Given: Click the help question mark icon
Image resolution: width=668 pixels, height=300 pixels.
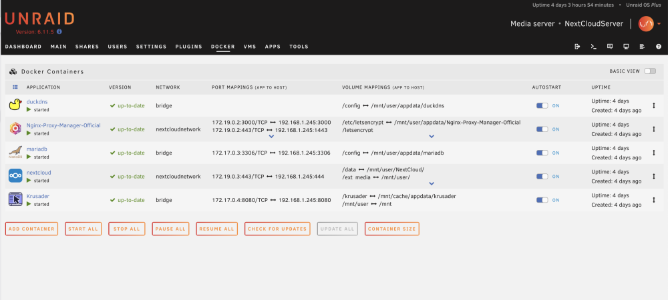Looking at the screenshot, I should coord(659,46).
